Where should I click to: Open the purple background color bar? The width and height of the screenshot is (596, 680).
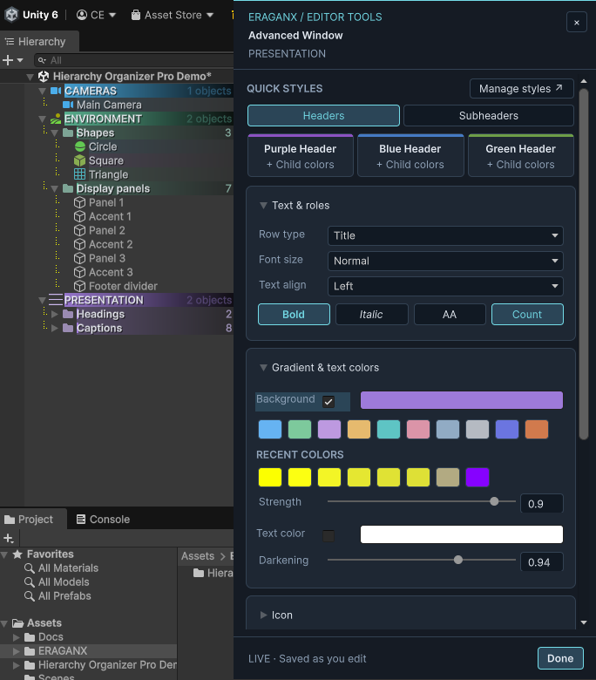462,400
